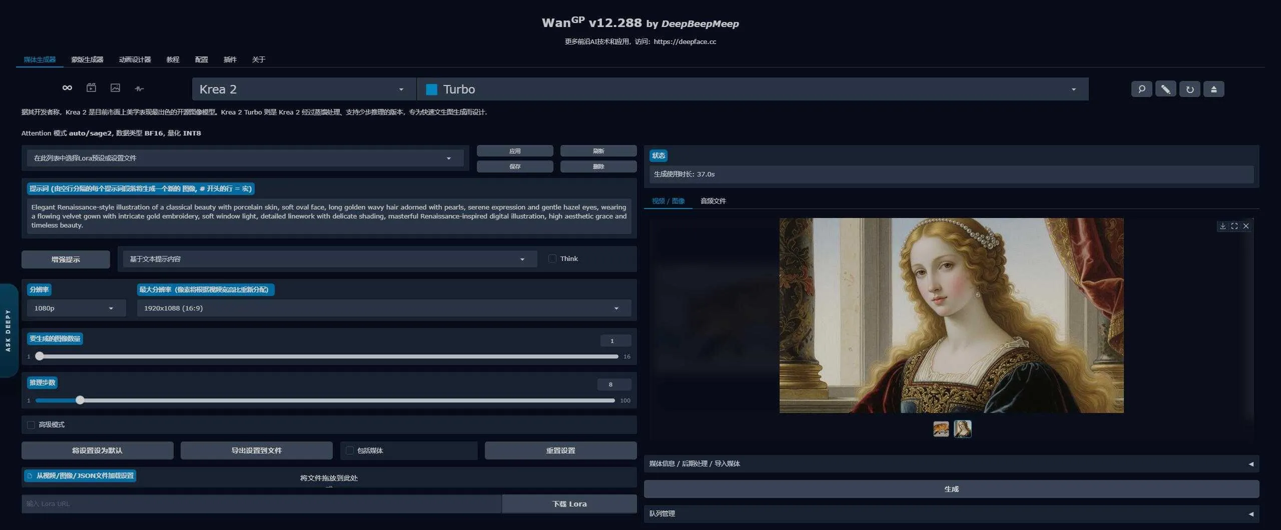The image size is (1281, 530).
Task: Click the Attention 模式 auto/sage2 info text
Action: point(111,133)
